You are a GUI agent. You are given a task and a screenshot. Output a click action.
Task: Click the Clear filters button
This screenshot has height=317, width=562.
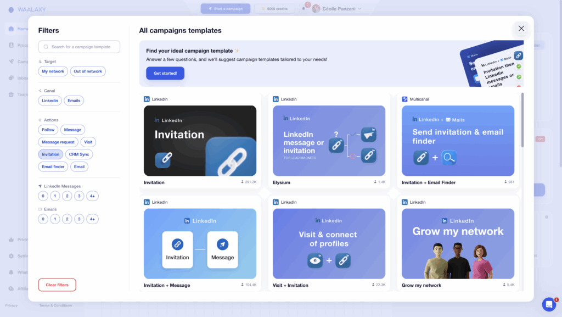pyautogui.click(x=57, y=285)
